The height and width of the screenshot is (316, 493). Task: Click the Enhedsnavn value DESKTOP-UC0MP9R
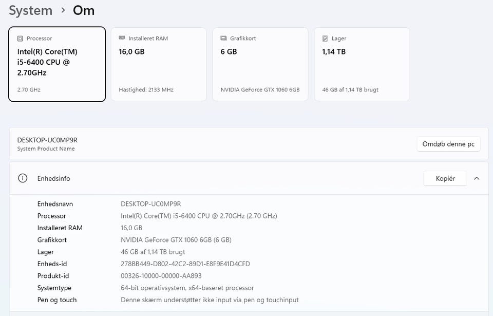[x=151, y=204]
